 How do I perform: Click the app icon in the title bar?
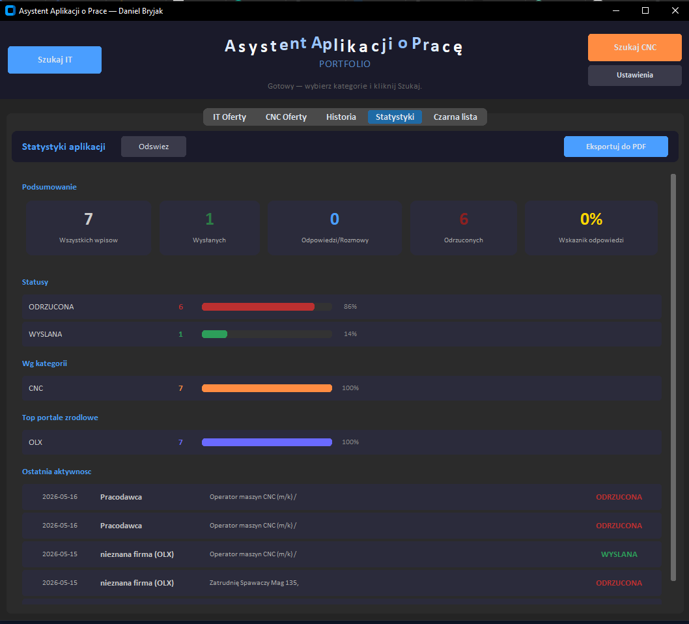coord(10,10)
